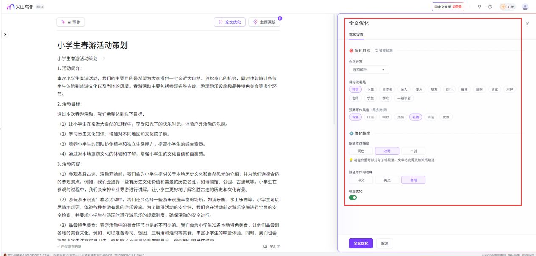Viewport: 536px width, 256px height.
Task: Toggle 口语 writing style
Action: [370, 117]
